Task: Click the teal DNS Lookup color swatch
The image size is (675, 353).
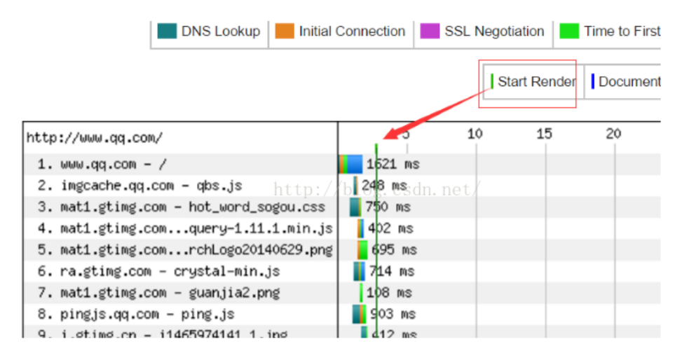Action: click(x=167, y=31)
